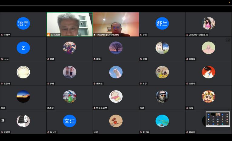Screen dimensions: 232x141
Task: Click the dog avatar of 木子
Action: [162, 72]
